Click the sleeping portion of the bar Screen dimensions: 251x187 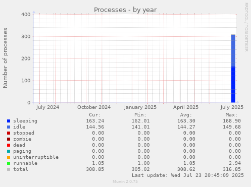pos(233,84)
